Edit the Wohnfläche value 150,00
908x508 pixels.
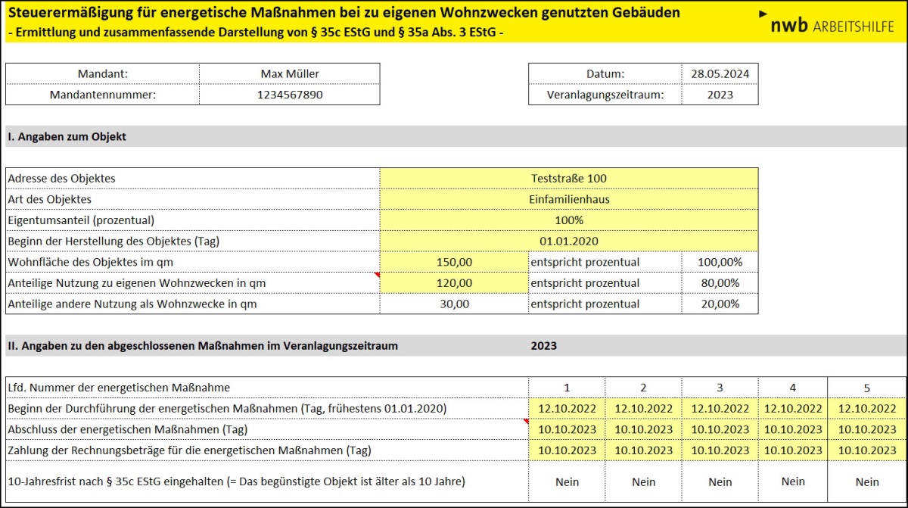click(454, 262)
